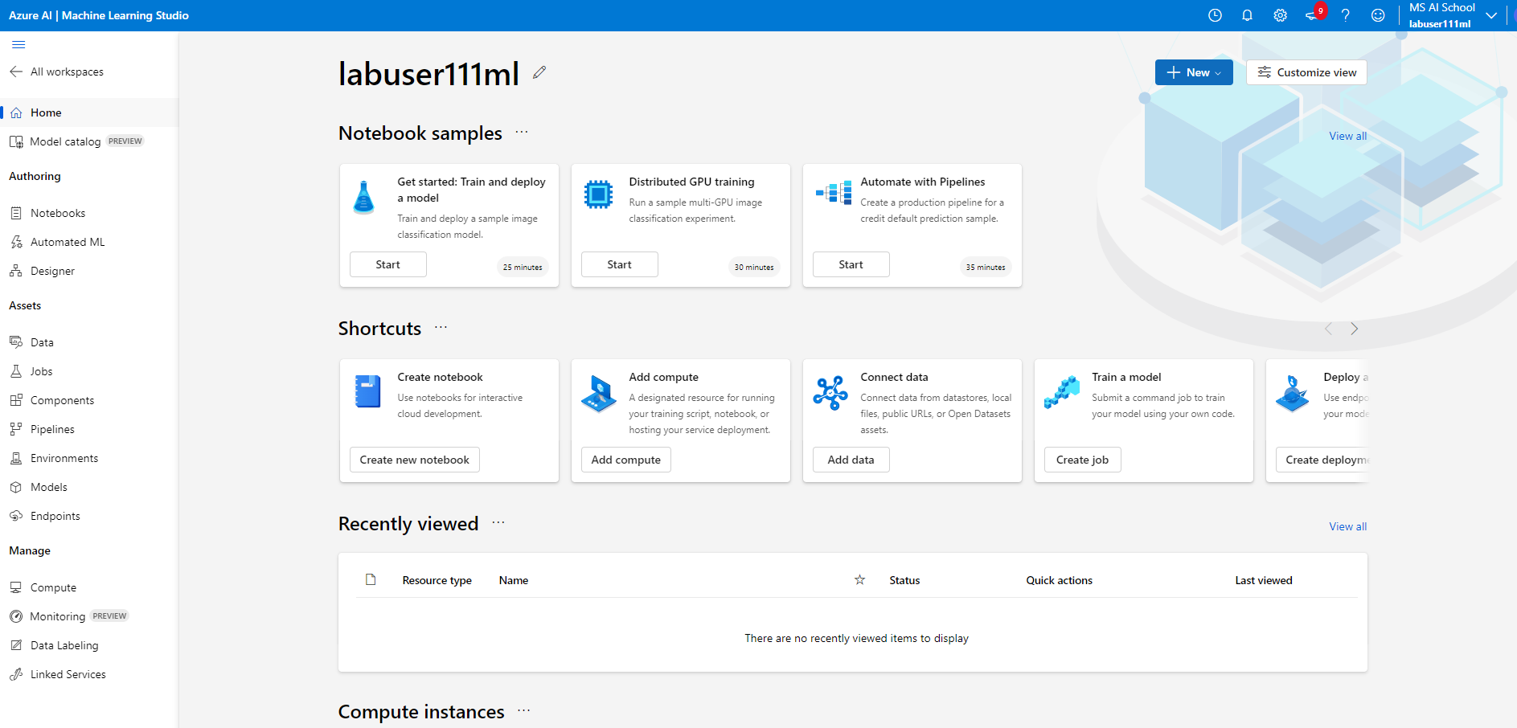The height and width of the screenshot is (728, 1517).
Task: Sort by Status column
Action: [905, 580]
